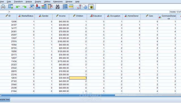Image resolution: width=181 pixels, height=103 pixels.
Task: Select the HomeOwner column header
Action: 132,17
